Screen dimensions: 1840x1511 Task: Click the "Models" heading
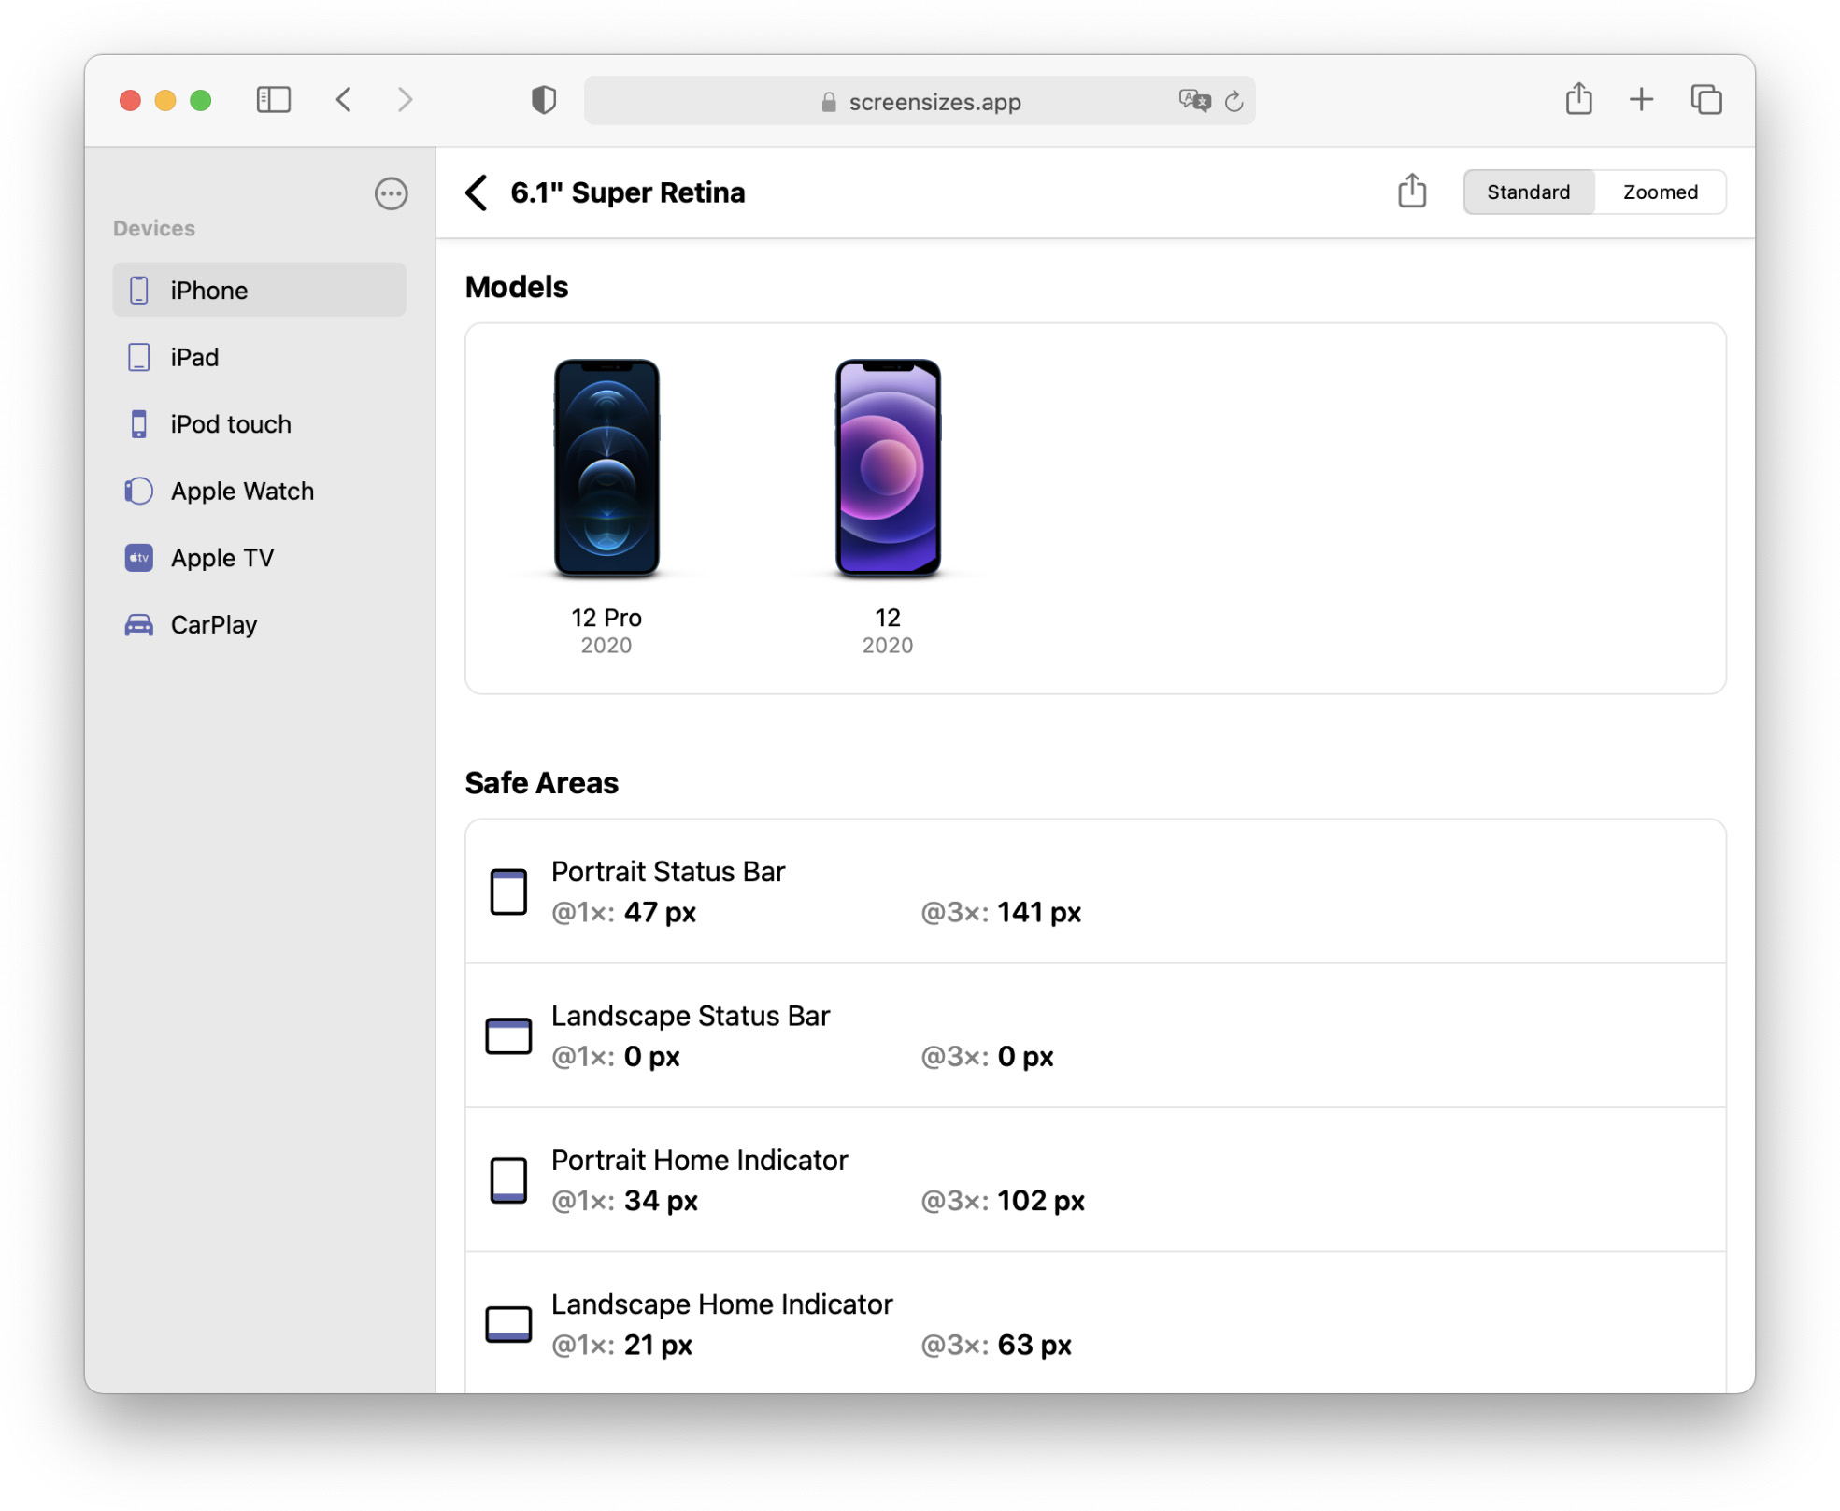(x=517, y=287)
